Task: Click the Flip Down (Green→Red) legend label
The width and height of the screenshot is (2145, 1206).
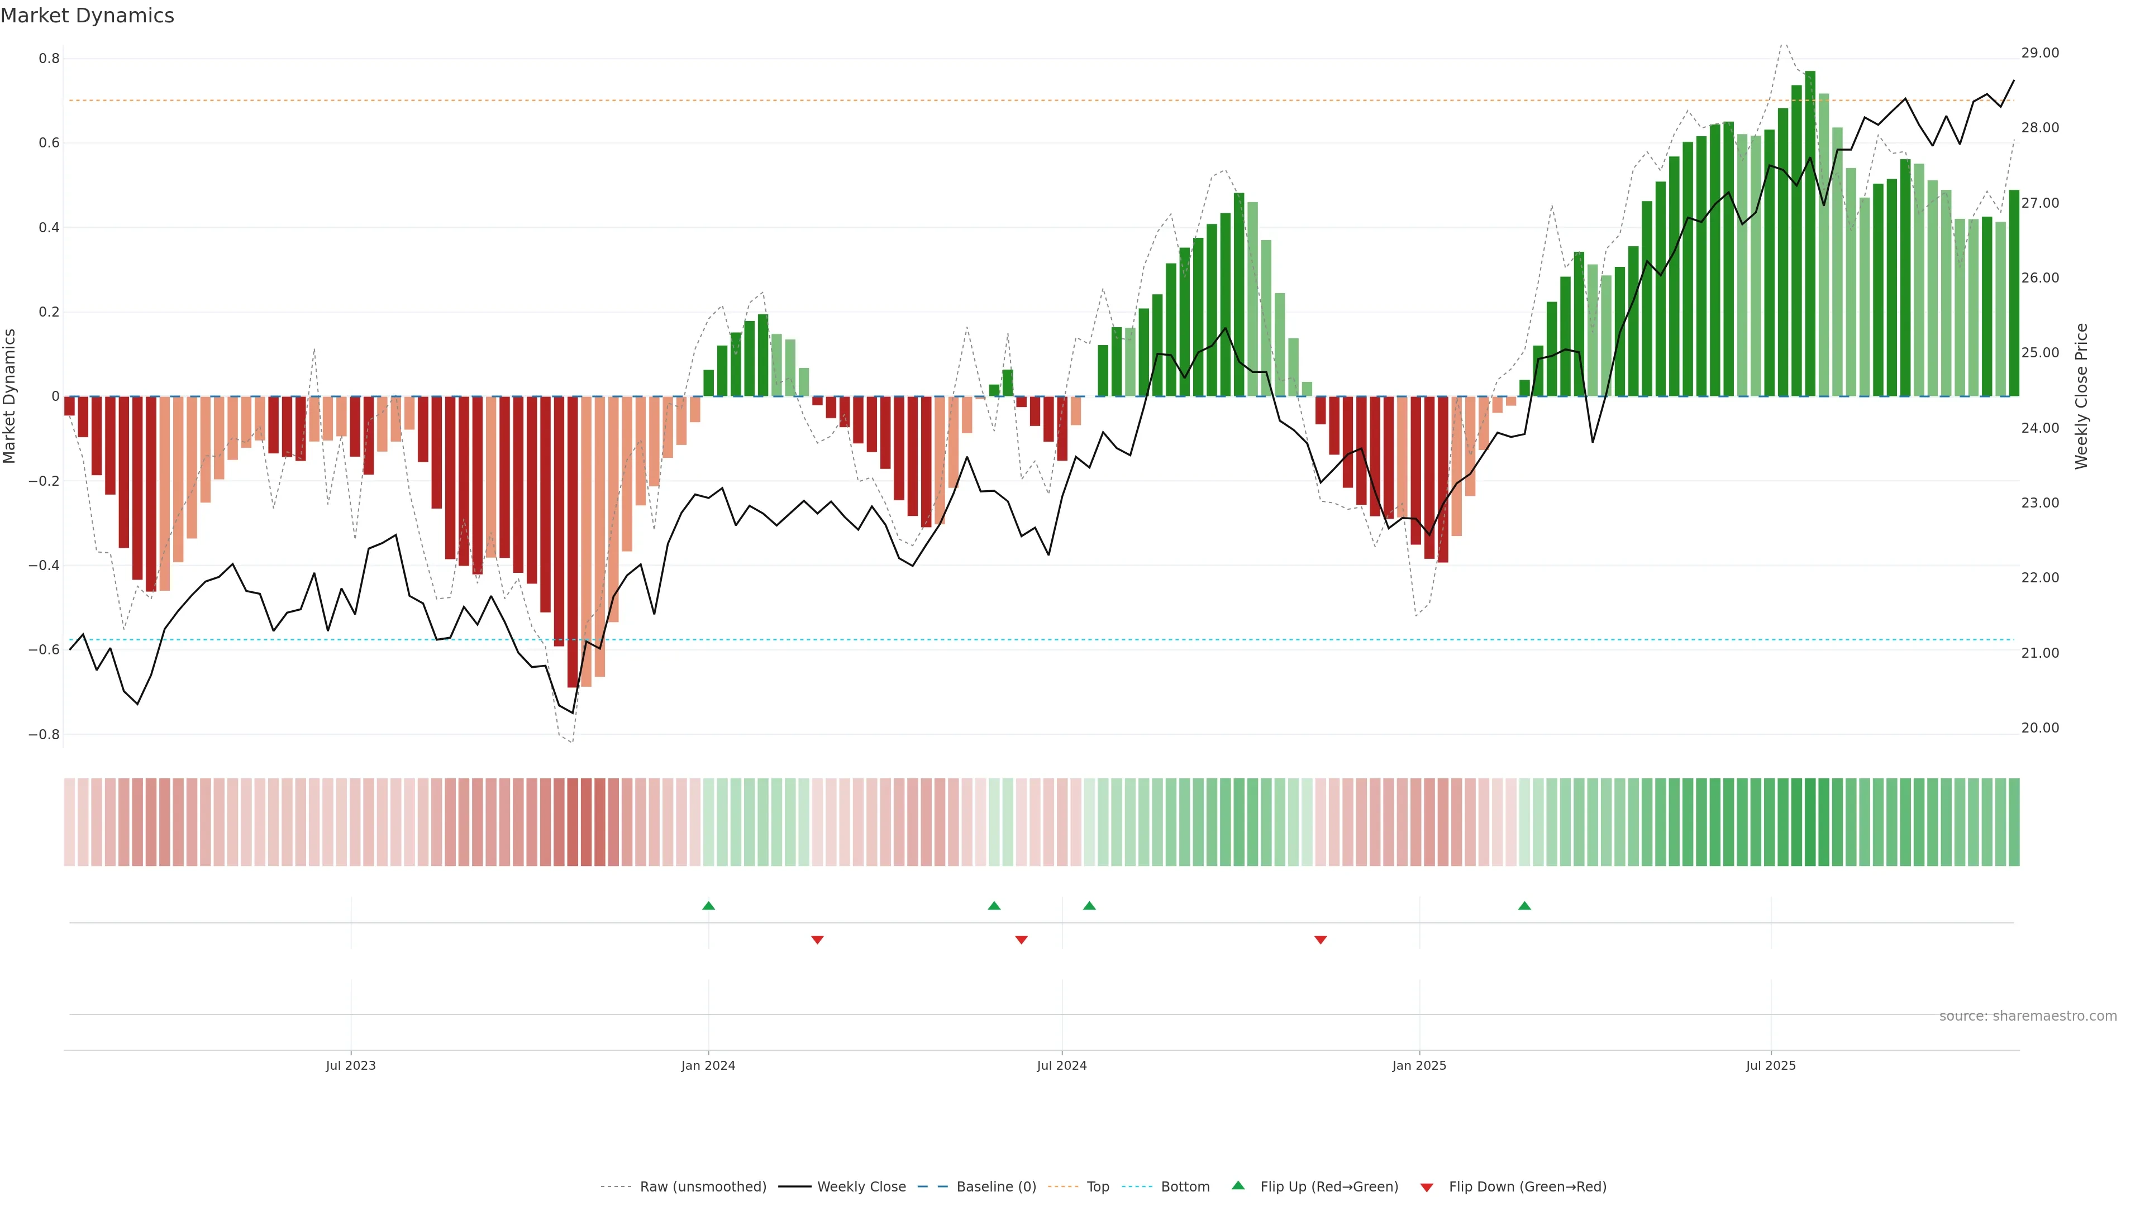Action: [1526, 1187]
